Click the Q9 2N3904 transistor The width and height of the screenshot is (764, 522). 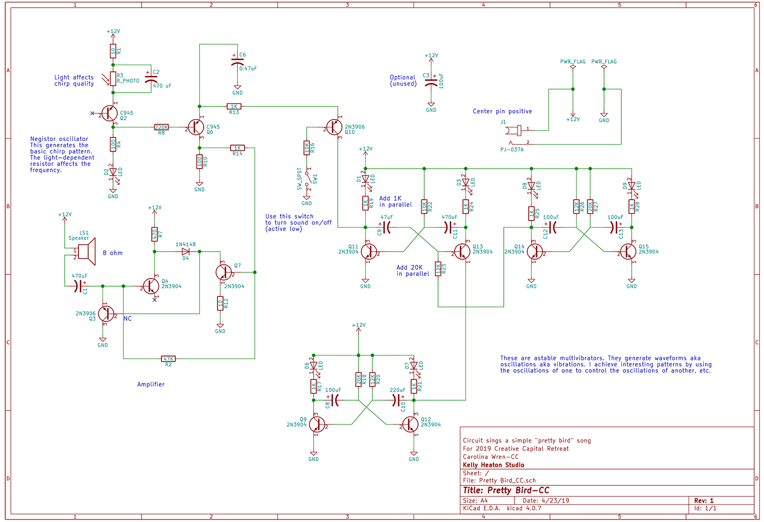pyautogui.click(x=317, y=424)
